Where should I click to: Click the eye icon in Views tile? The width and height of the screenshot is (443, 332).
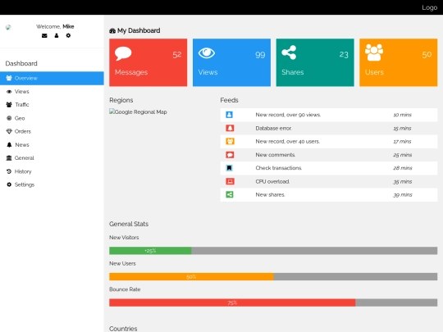tap(207, 53)
